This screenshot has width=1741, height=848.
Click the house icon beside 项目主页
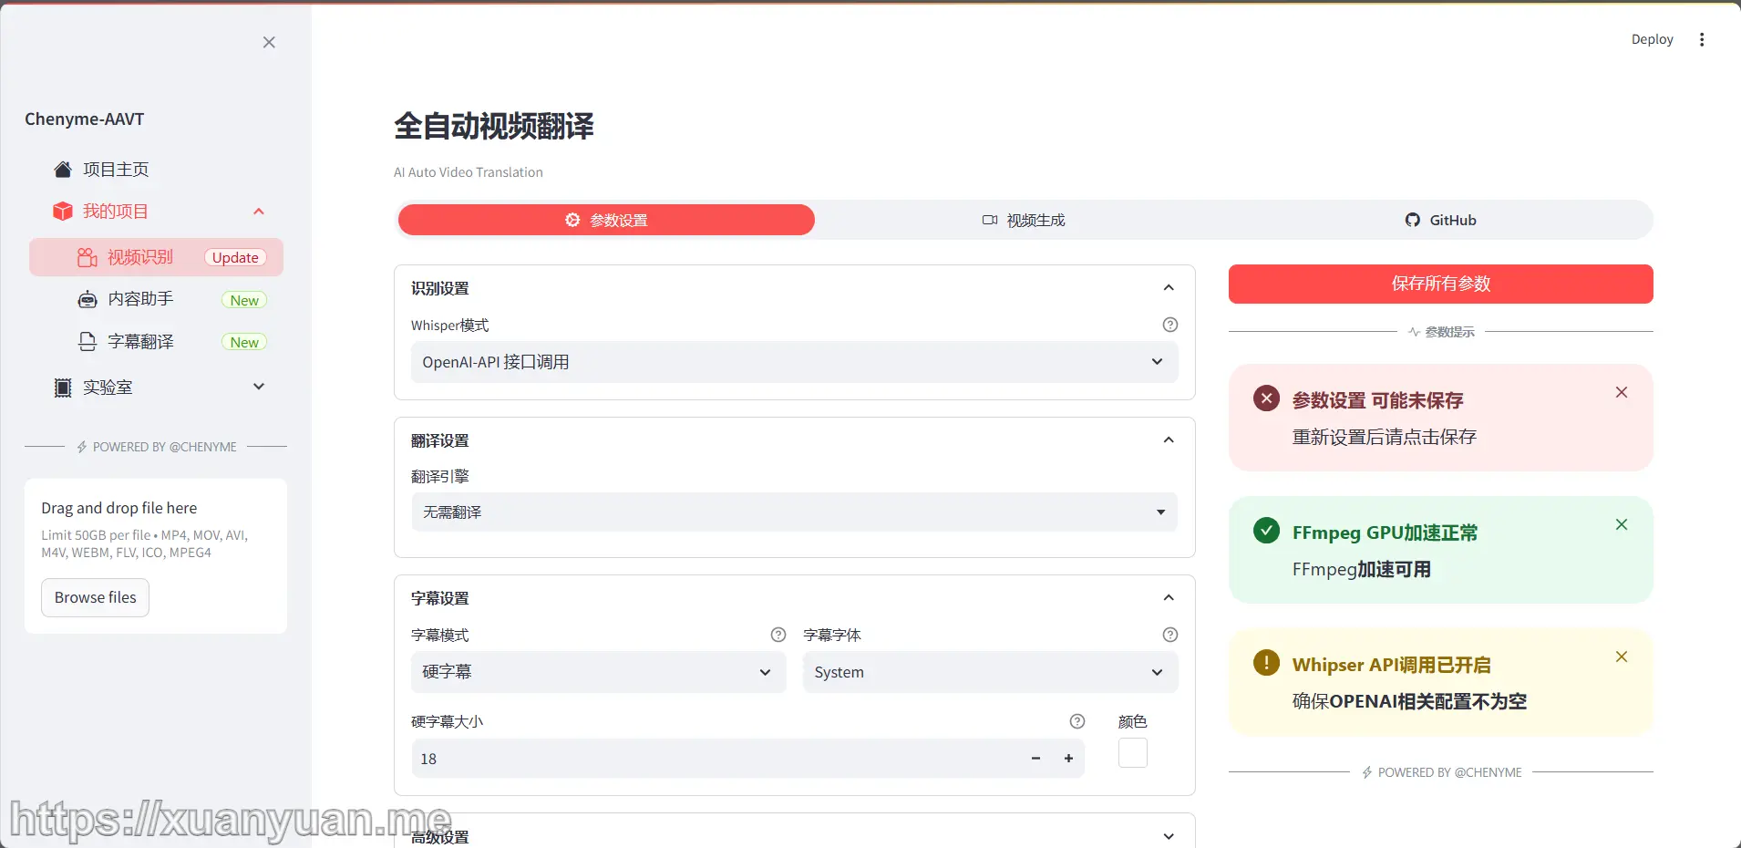click(63, 170)
